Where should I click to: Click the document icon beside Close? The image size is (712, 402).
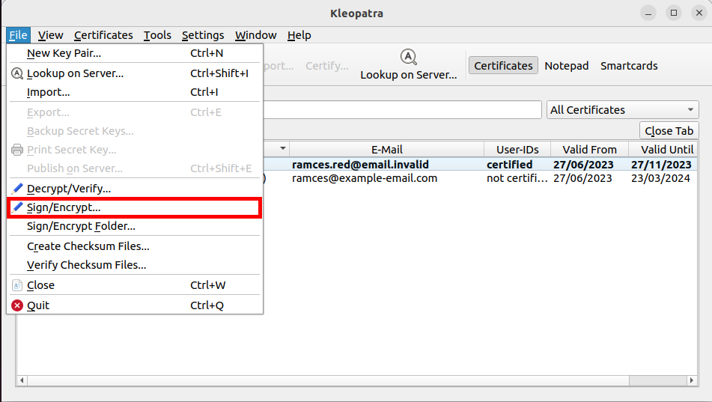17,285
